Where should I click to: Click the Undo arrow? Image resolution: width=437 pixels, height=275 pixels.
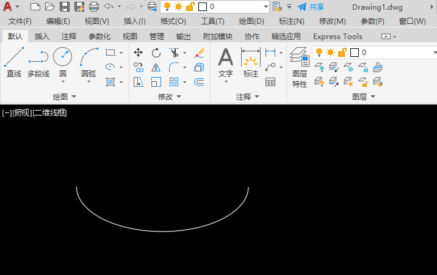109,7
